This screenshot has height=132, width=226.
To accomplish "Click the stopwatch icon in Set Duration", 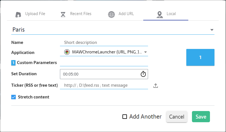I will 143,74.
